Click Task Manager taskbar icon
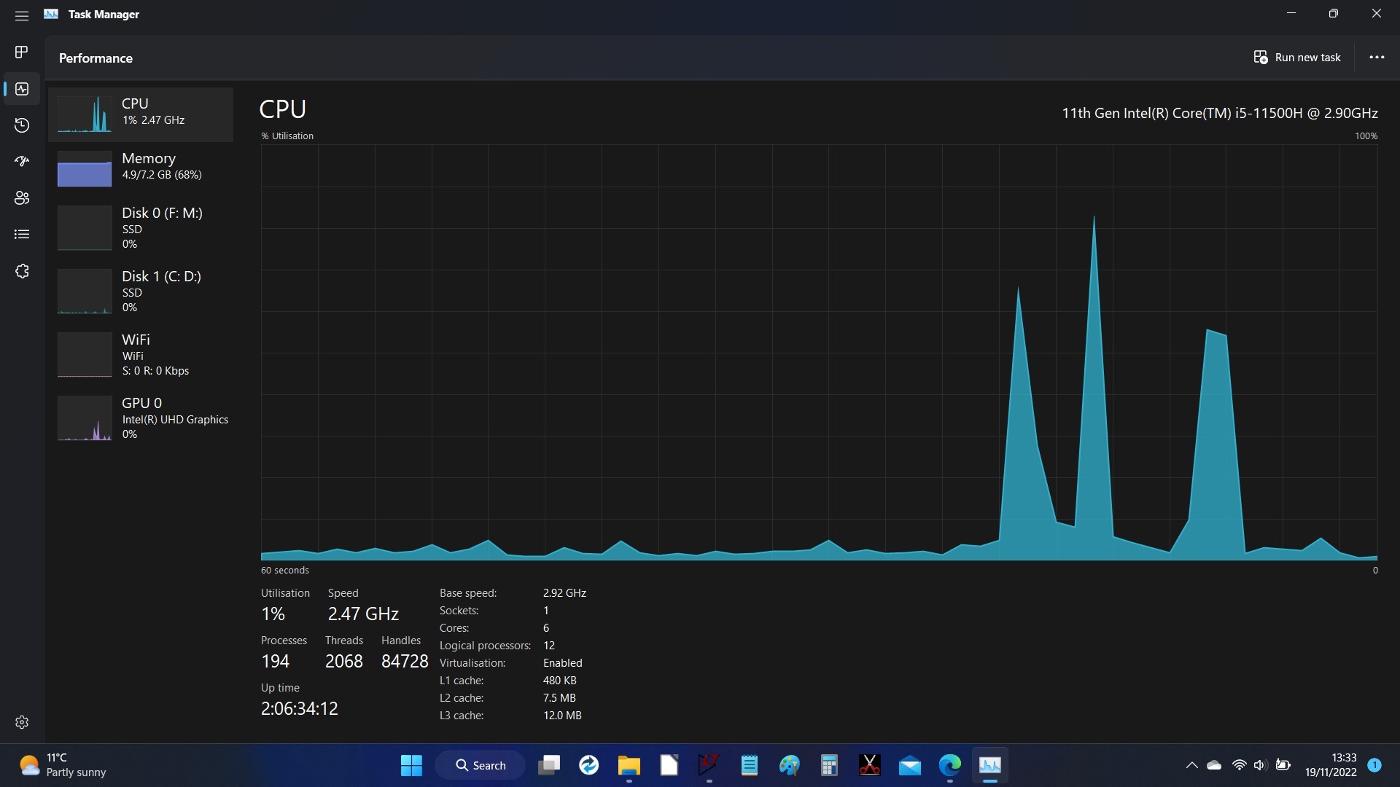This screenshot has height=787, width=1400. pyautogui.click(x=989, y=765)
